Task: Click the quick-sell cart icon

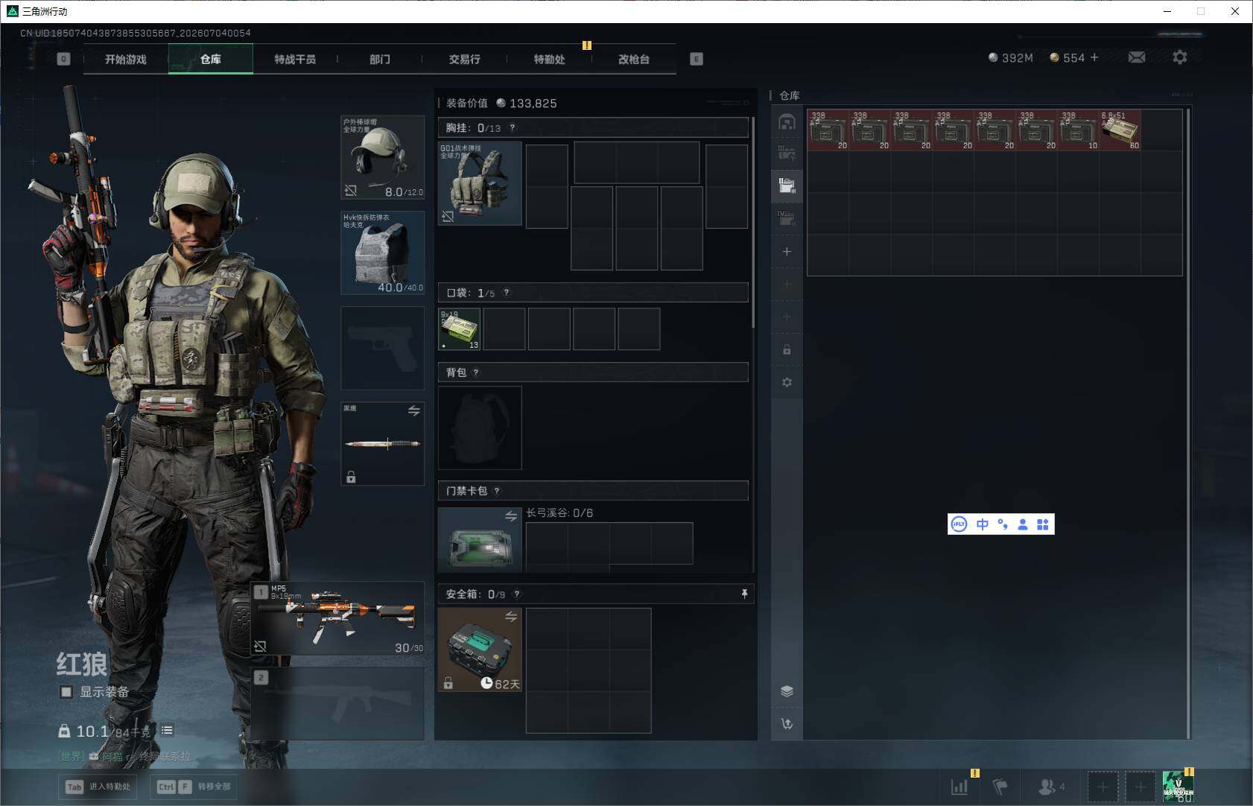Action: 787,723
